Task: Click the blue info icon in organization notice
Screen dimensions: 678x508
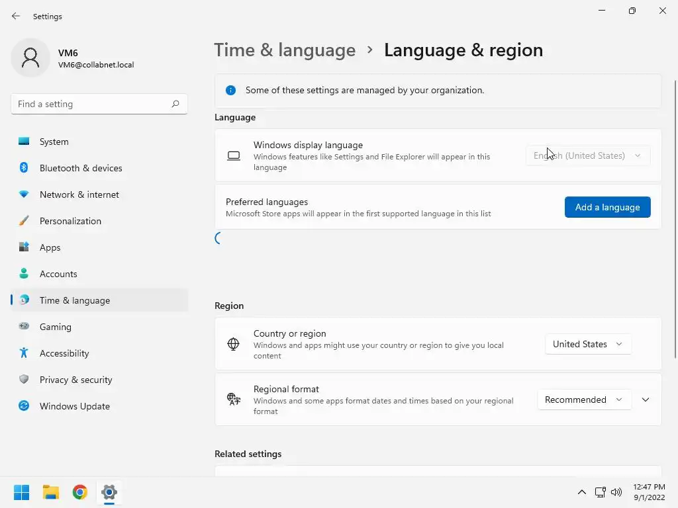Action: coord(230,90)
